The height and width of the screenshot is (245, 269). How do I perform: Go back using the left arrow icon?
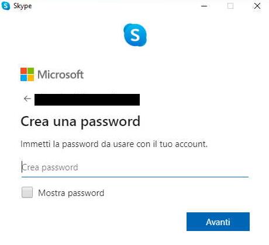coord(27,99)
